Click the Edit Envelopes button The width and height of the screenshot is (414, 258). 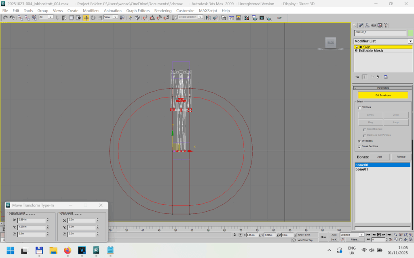[x=383, y=95]
